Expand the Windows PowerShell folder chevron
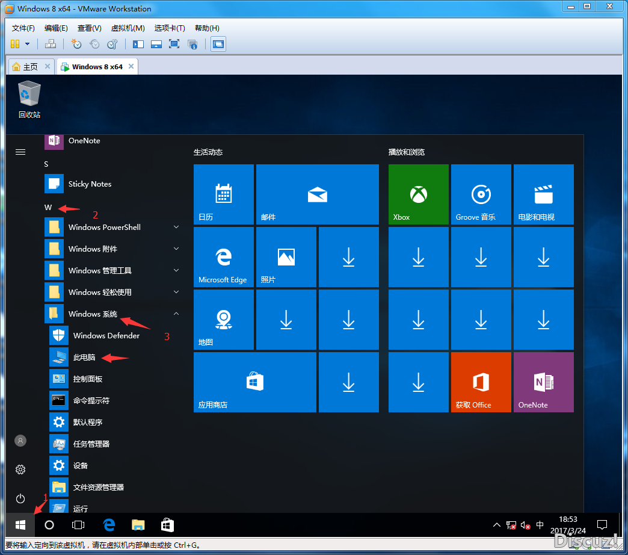The width and height of the screenshot is (628, 555). 176,227
